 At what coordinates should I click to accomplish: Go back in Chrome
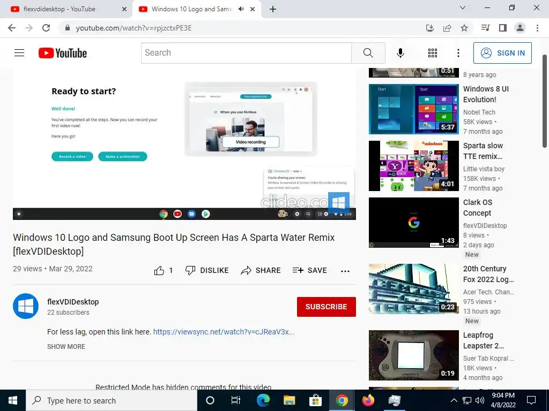[12, 28]
